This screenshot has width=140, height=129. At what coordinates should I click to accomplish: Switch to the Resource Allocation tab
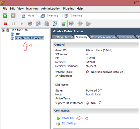[x=103, y=37]
